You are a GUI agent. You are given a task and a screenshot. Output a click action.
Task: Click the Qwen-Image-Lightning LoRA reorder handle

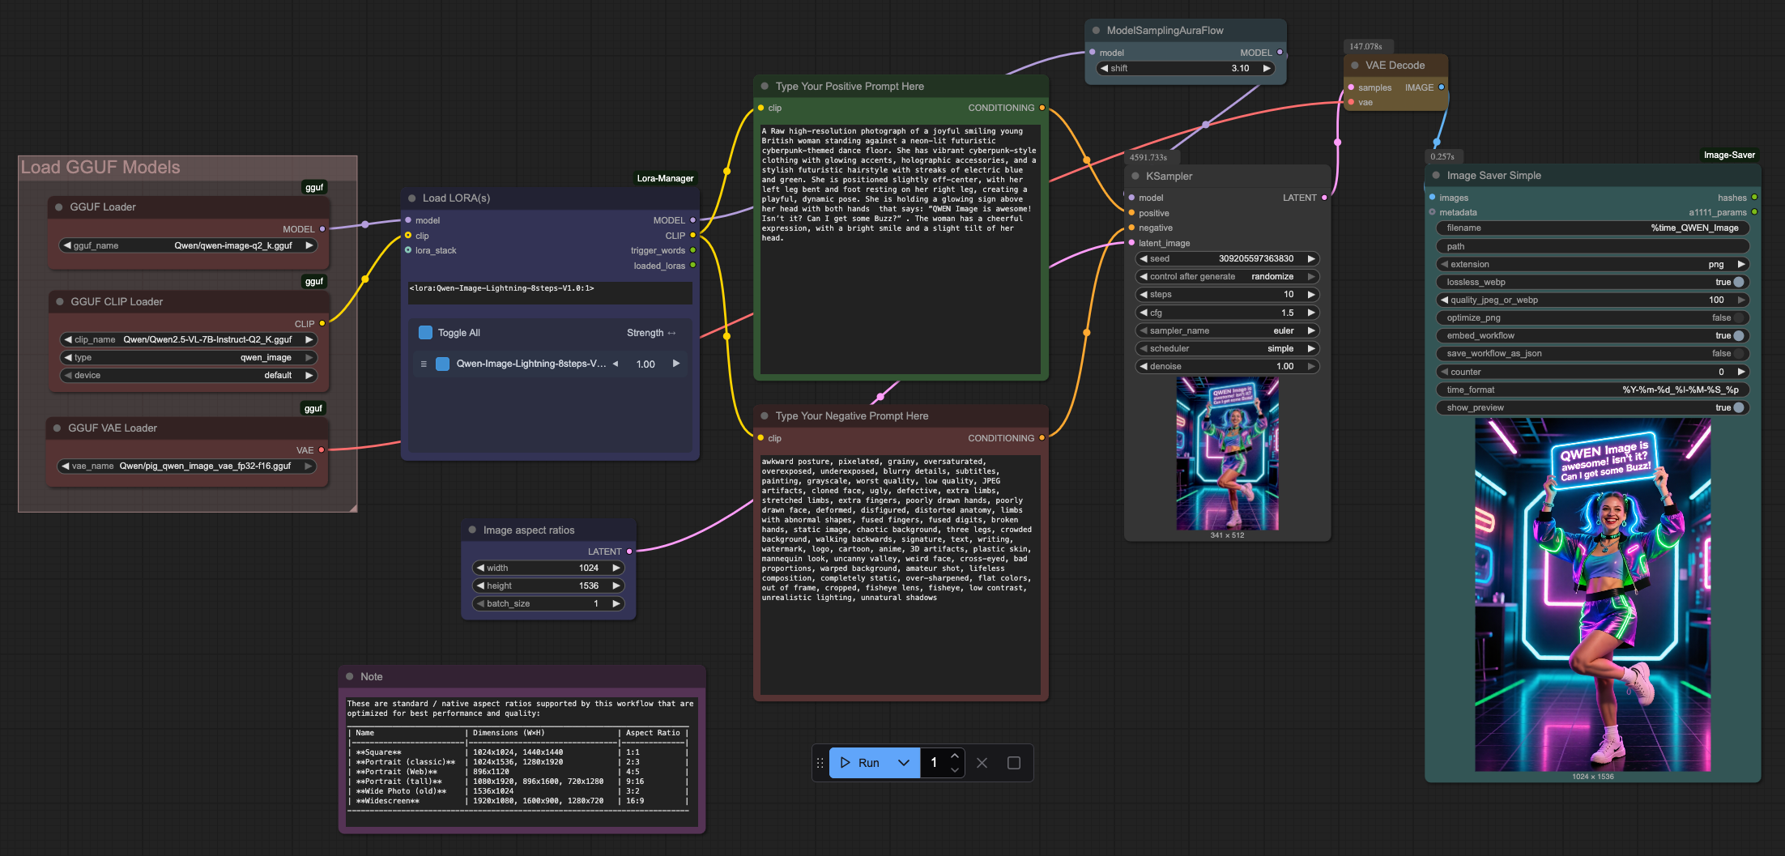(424, 364)
